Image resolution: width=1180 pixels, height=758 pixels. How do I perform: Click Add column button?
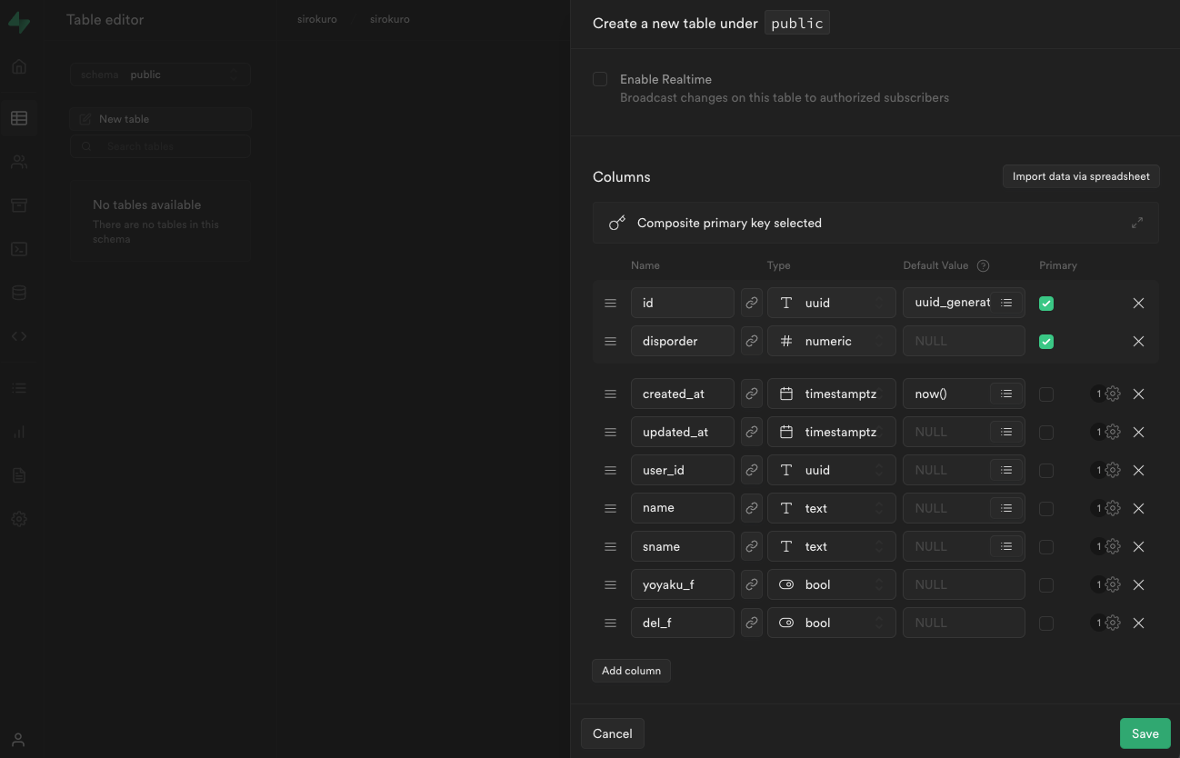point(631,671)
